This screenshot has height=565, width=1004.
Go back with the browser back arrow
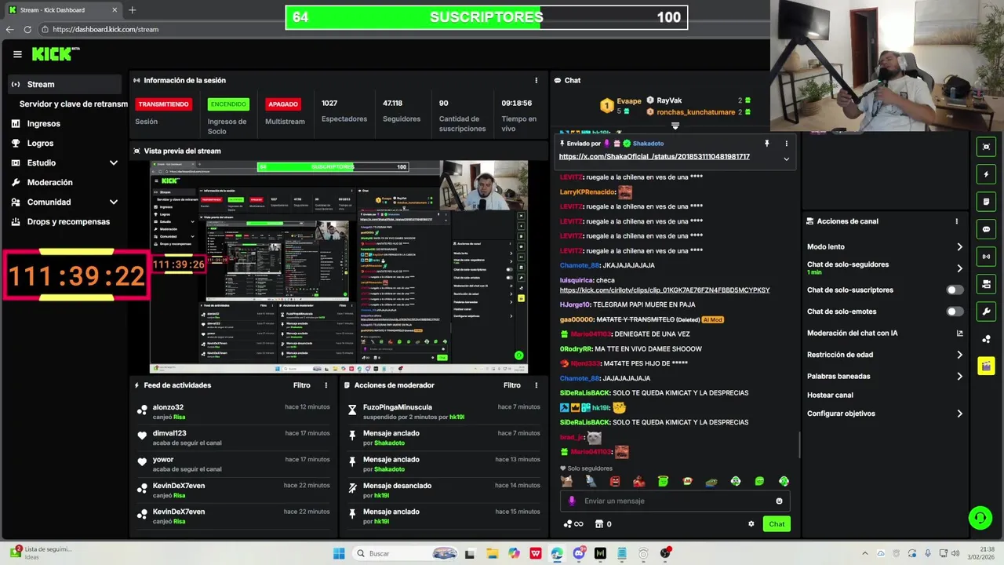(x=9, y=29)
